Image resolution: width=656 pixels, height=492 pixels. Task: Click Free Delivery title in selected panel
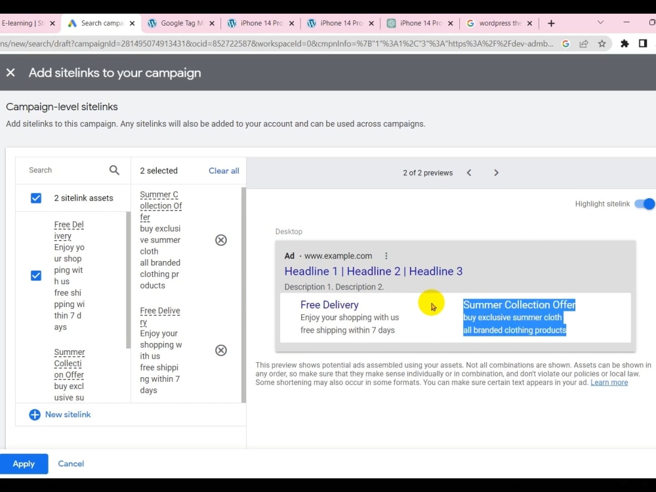(x=160, y=316)
